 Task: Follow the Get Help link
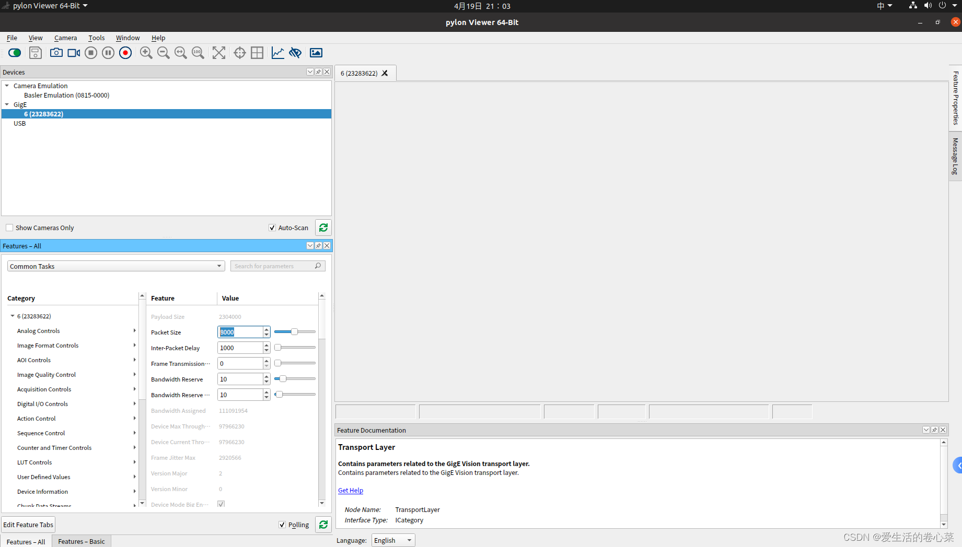click(x=351, y=490)
